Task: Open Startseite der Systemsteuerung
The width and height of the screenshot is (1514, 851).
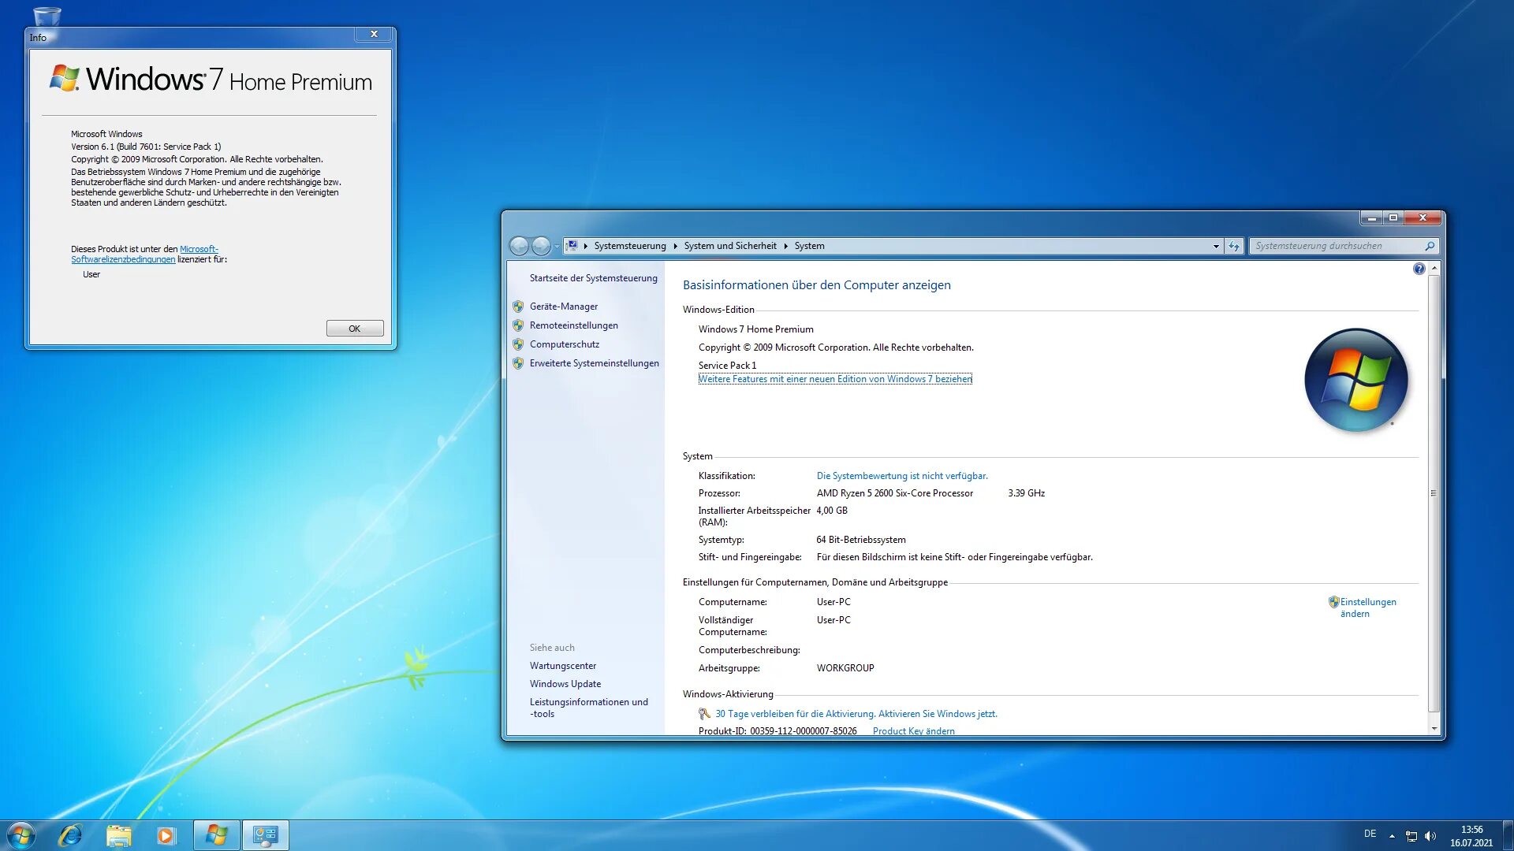Action: (x=593, y=278)
